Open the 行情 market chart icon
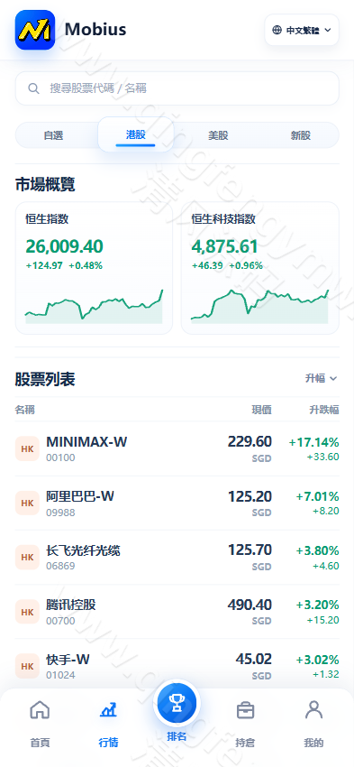This screenshot has width=354, height=767. 108,710
